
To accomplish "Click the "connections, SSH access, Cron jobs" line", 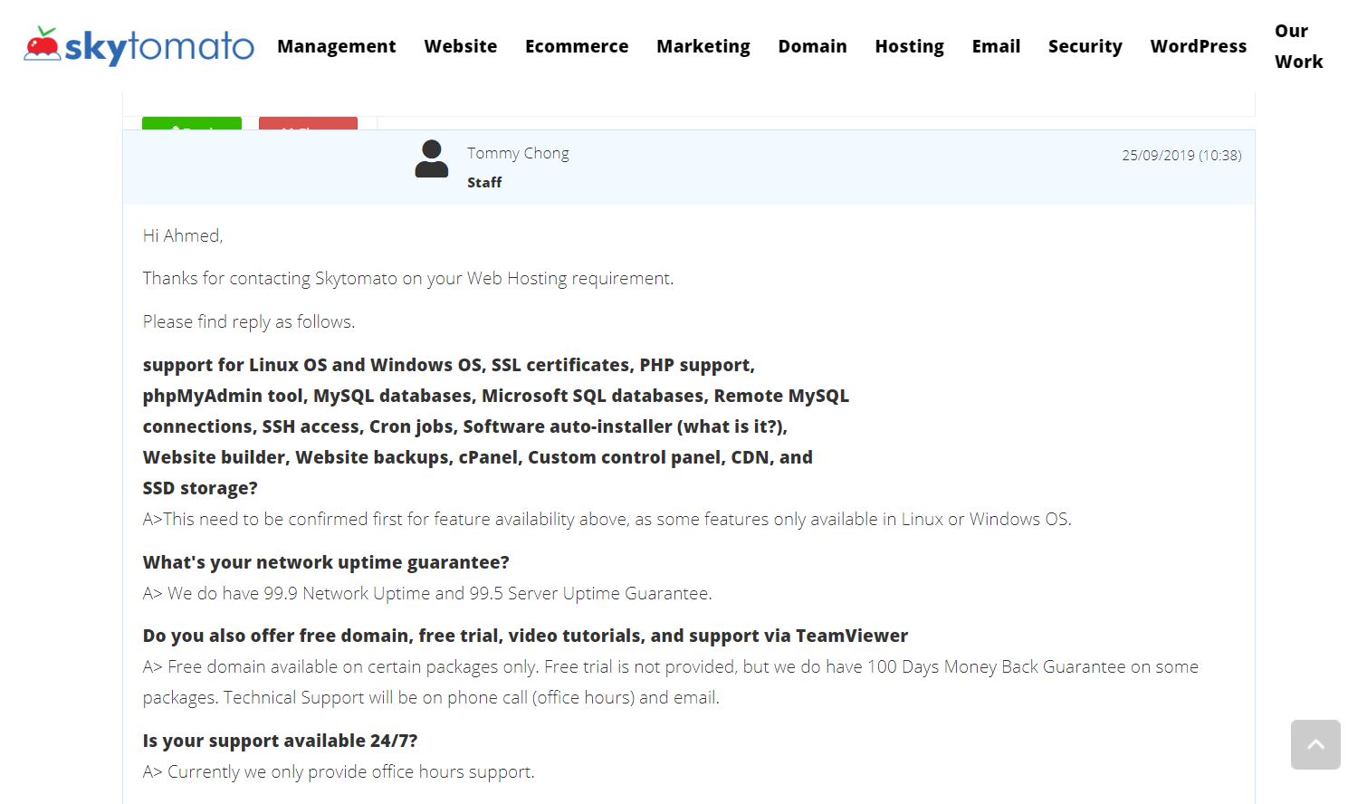I will [464, 426].
